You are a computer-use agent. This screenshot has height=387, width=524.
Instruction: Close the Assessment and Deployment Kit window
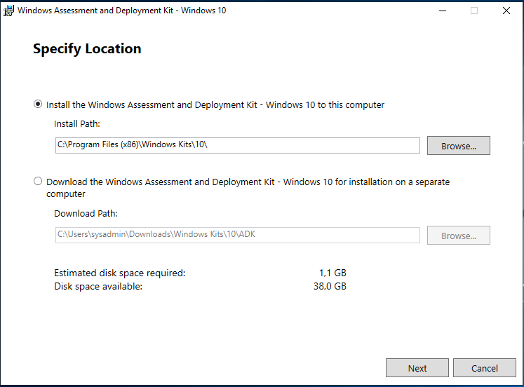[506, 11]
